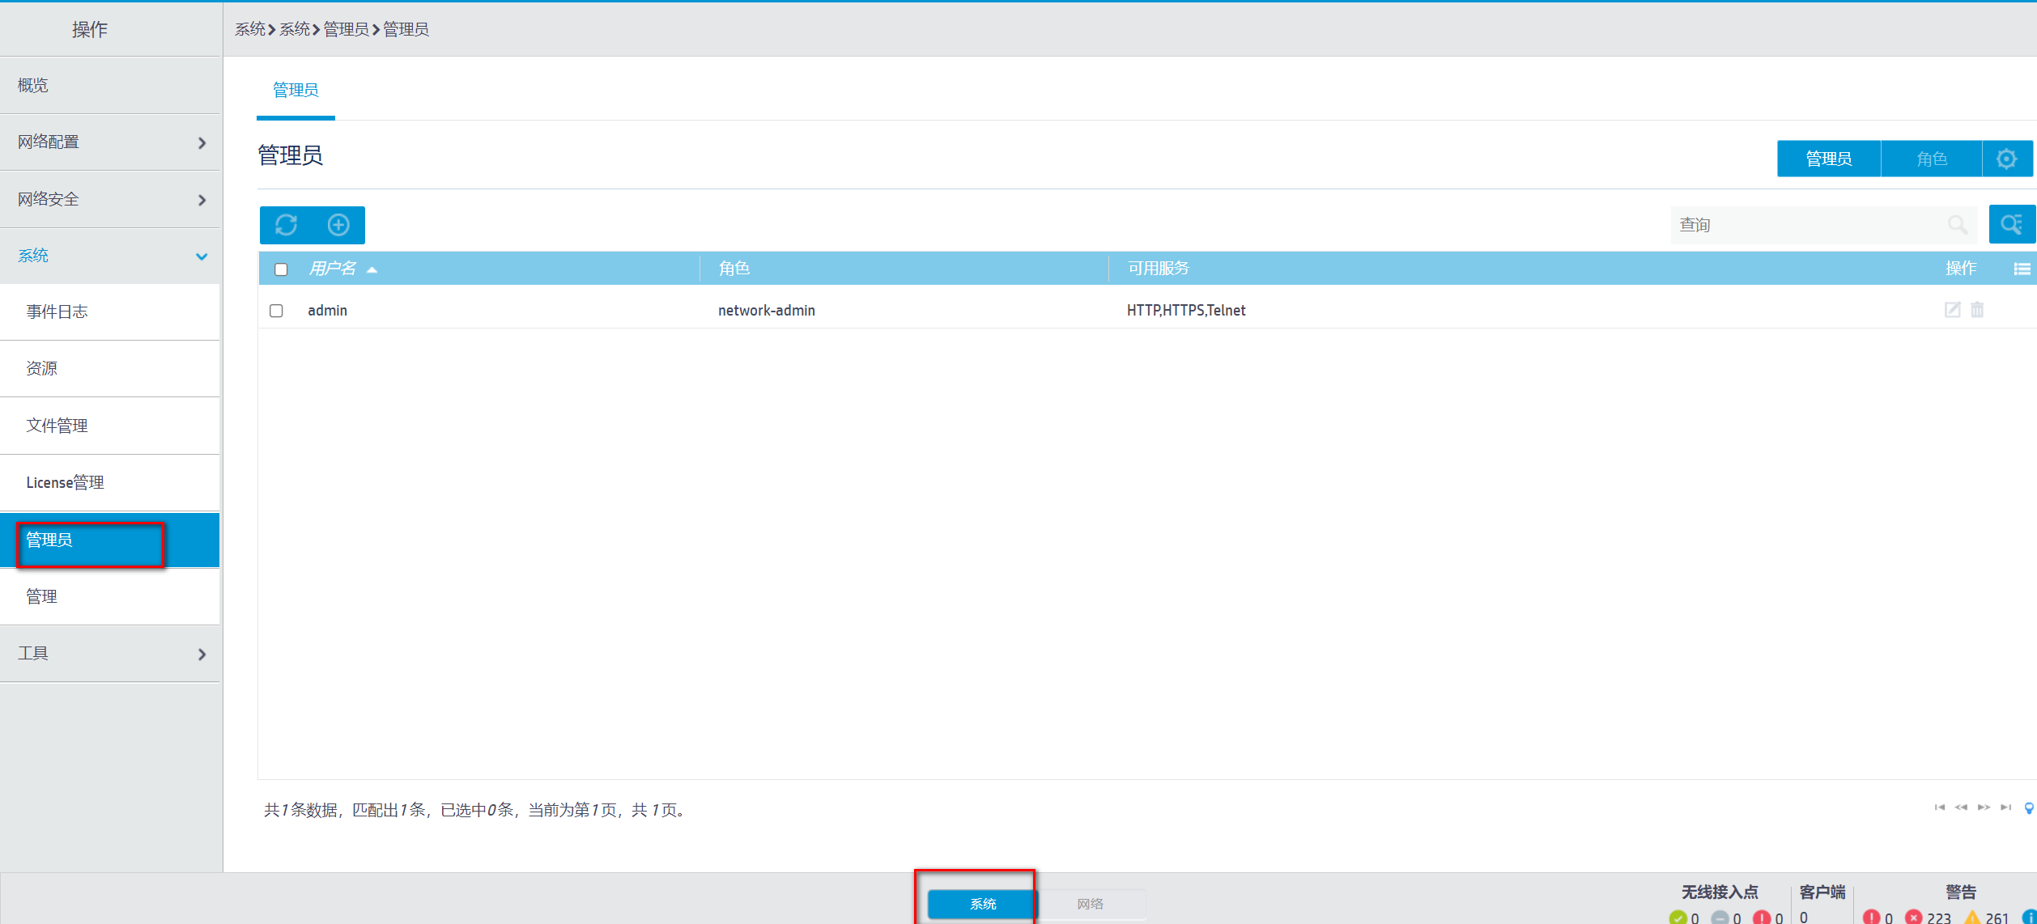The image size is (2037, 924).
Task: Click the refresh icon in table toolbar
Action: click(286, 225)
